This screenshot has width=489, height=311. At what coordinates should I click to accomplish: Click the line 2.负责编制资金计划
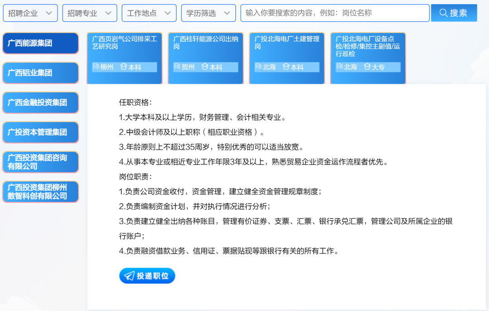pos(195,206)
